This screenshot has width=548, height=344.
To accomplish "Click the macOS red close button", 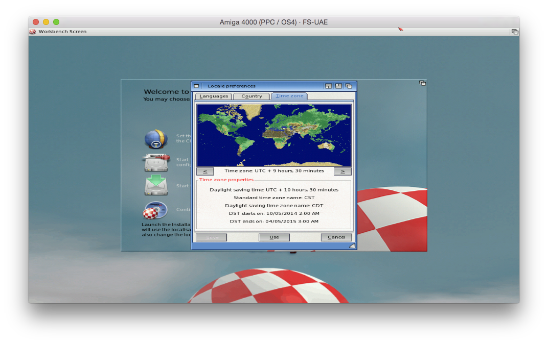I will coord(36,22).
